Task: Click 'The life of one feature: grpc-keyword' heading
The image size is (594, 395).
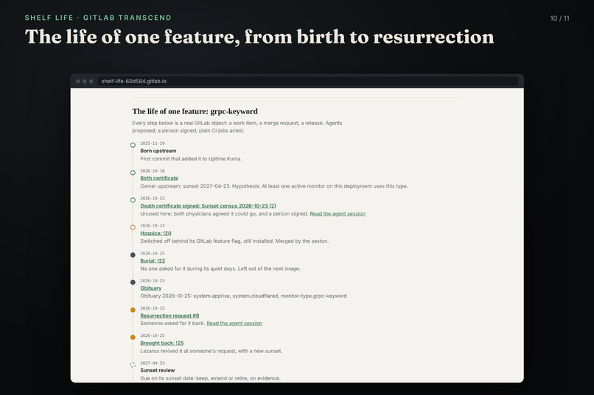Action: (x=195, y=112)
